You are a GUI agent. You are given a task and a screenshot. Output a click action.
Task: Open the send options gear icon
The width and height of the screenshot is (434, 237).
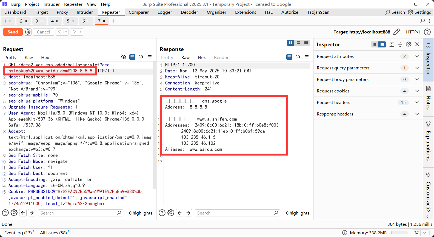[x=28, y=32]
